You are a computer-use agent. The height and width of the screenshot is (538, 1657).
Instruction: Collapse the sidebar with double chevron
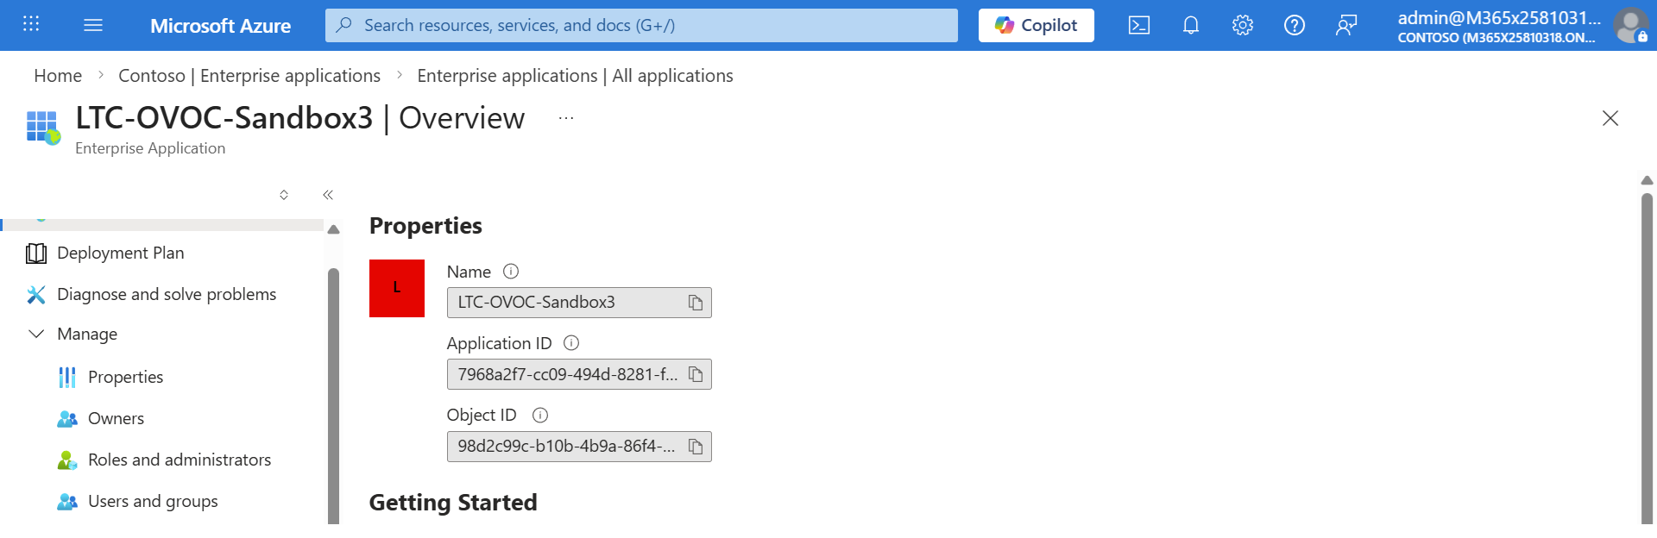(x=328, y=195)
